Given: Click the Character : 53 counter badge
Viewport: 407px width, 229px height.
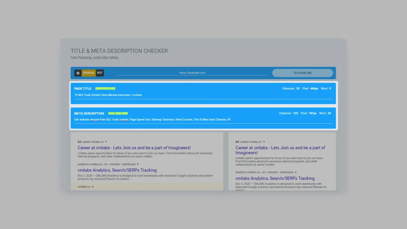Looking at the screenshot, I should point(290,88).
